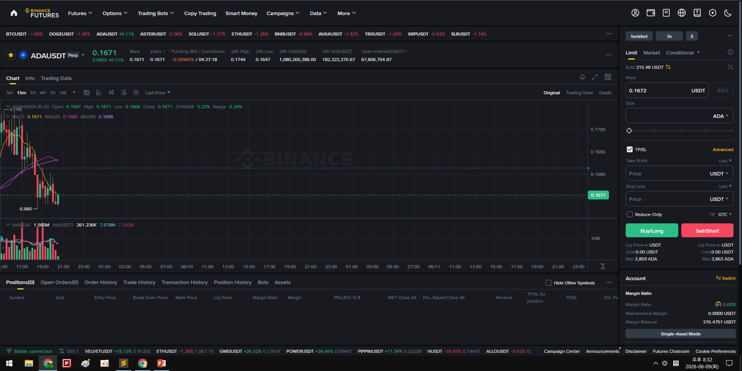
Task: Open the Position History tab
Action: [x=232, y=282]
